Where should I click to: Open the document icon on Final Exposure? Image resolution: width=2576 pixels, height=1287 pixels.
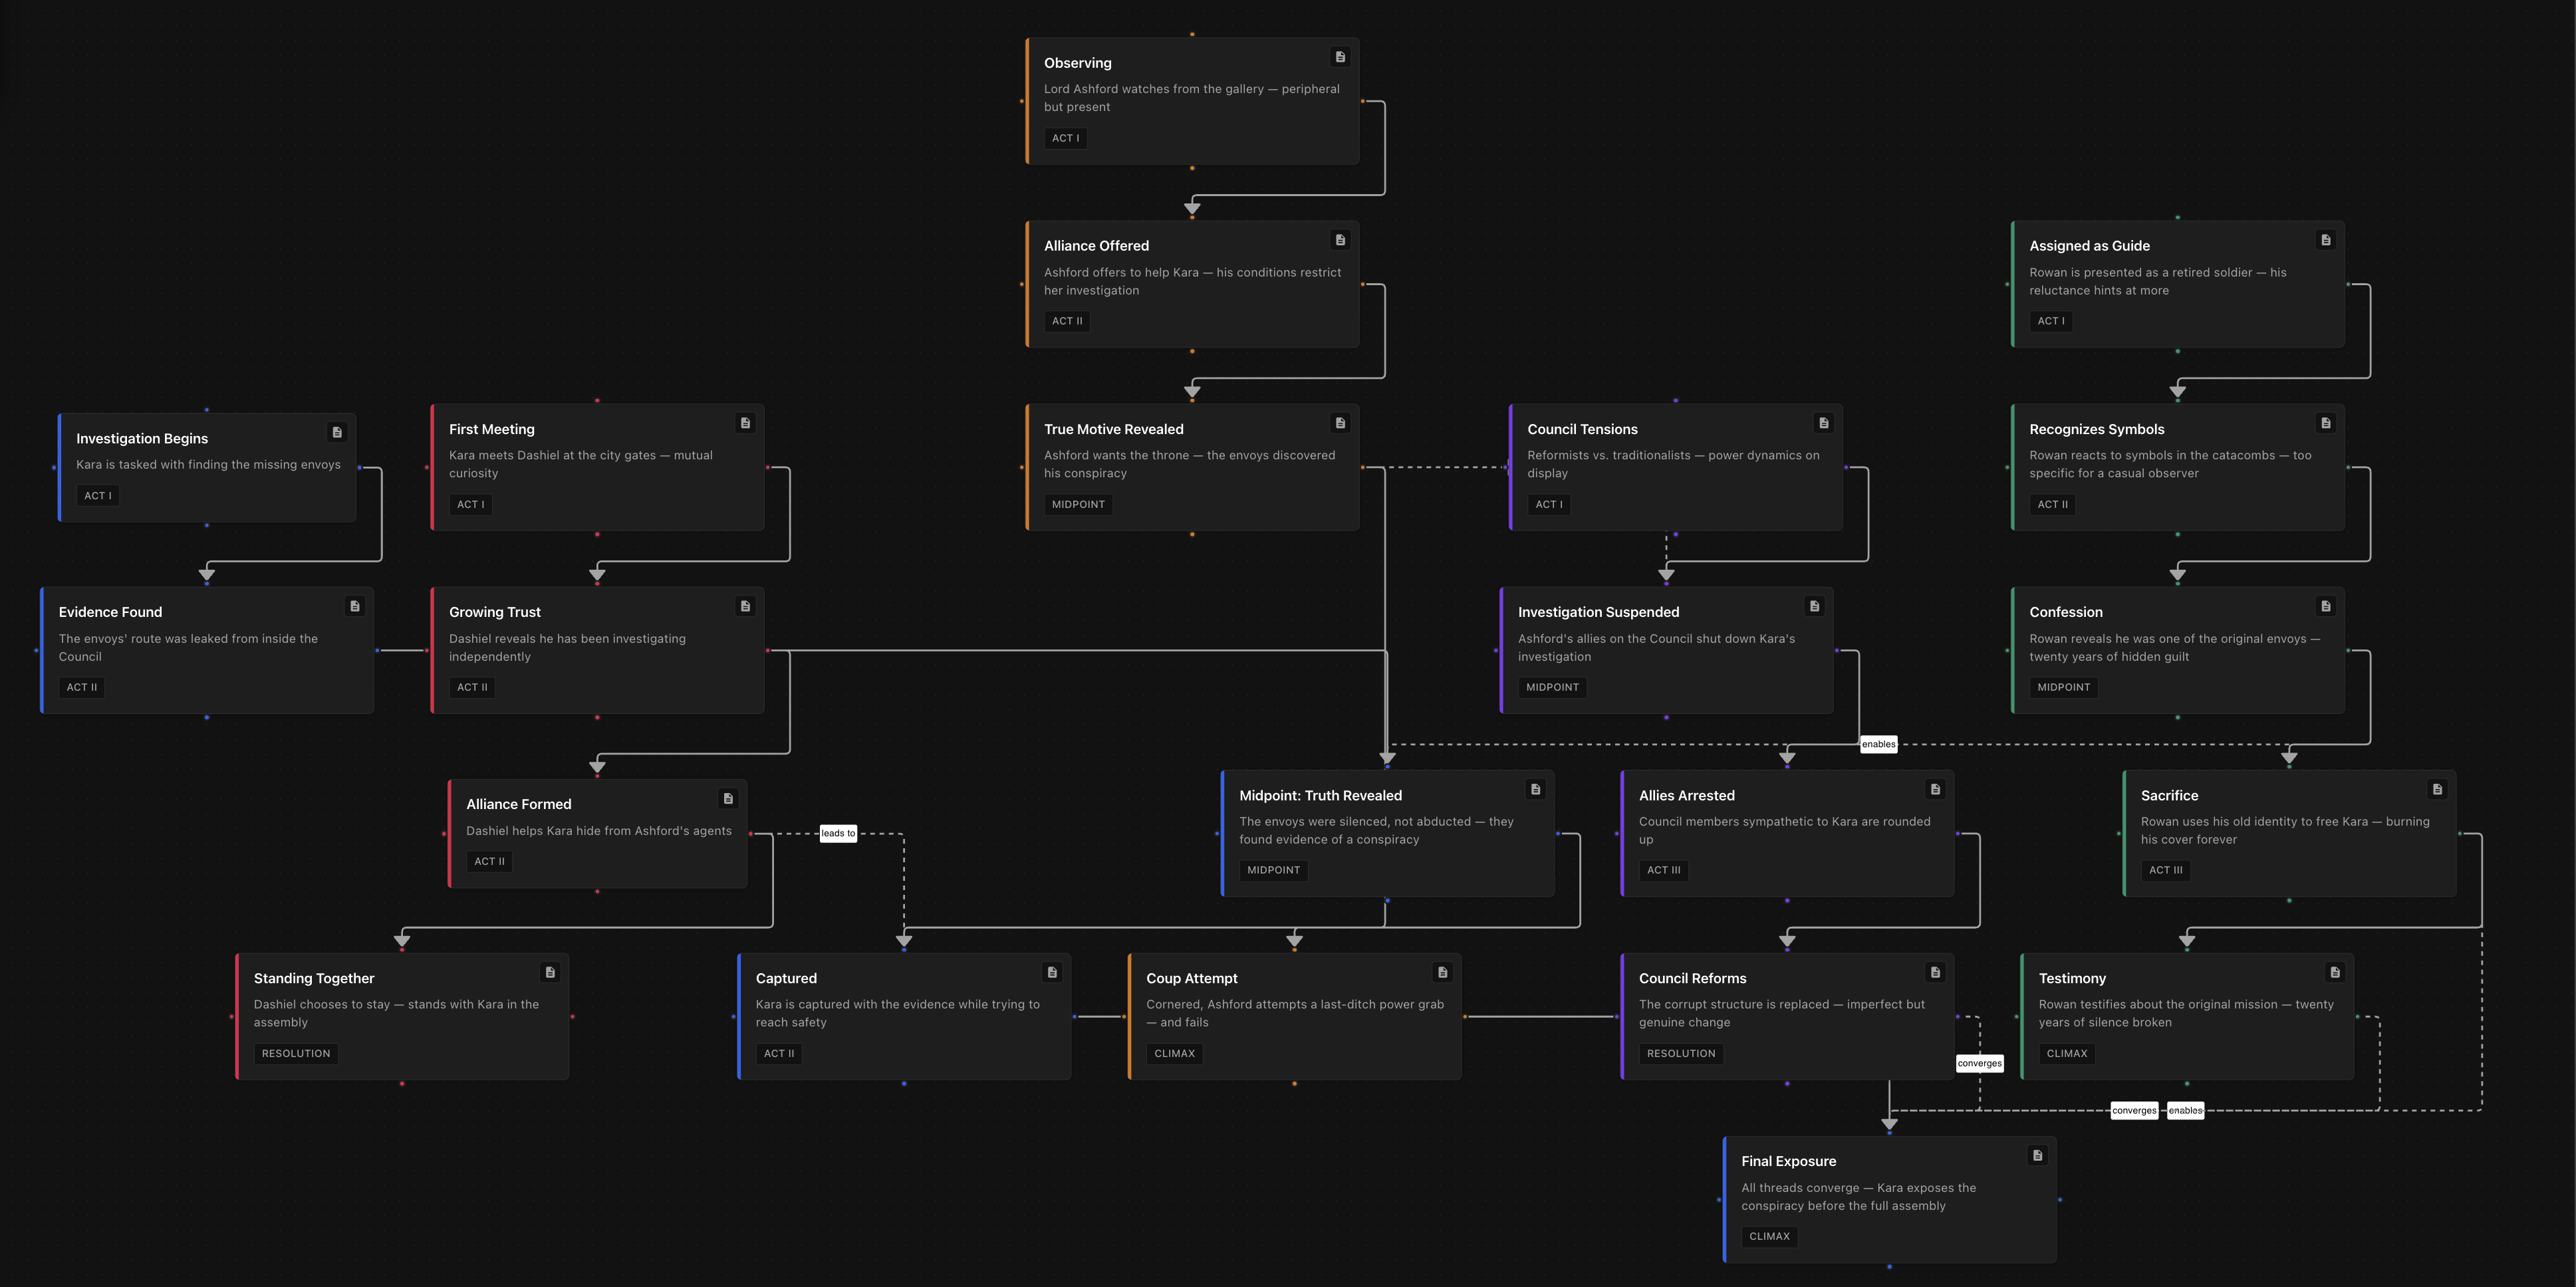point(2038,1155)
